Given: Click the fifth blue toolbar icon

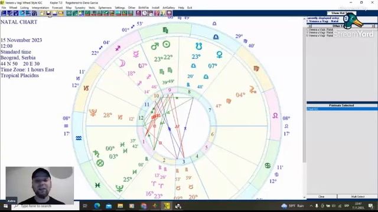Looking at the screenshot, I should coord(28,13).
